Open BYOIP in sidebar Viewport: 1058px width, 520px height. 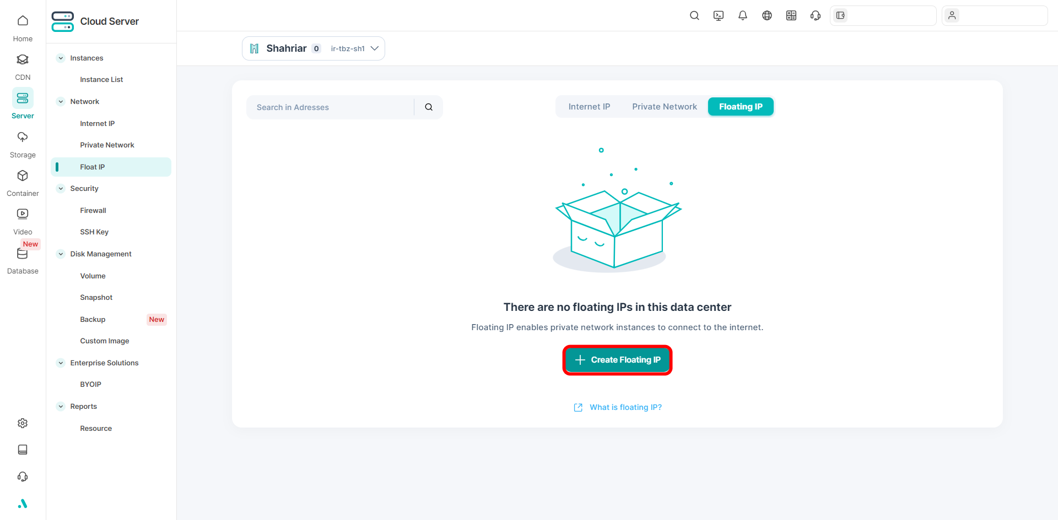[91, 385]
